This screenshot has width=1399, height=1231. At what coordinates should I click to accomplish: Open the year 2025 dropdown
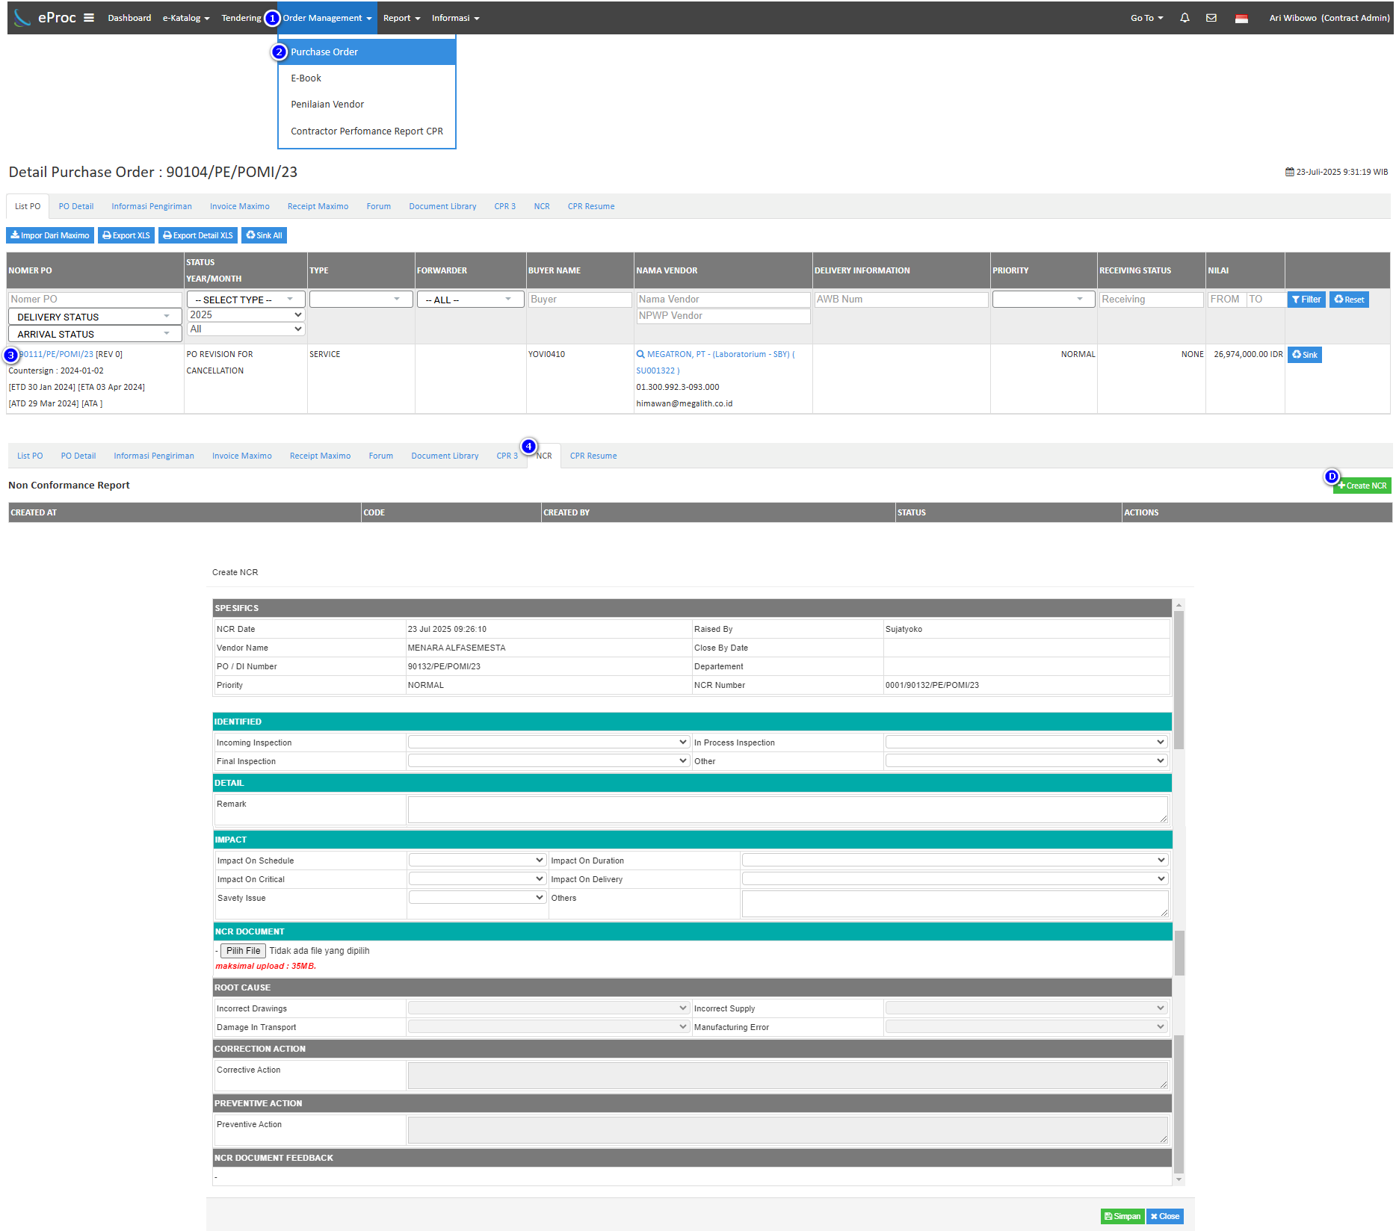245,314
